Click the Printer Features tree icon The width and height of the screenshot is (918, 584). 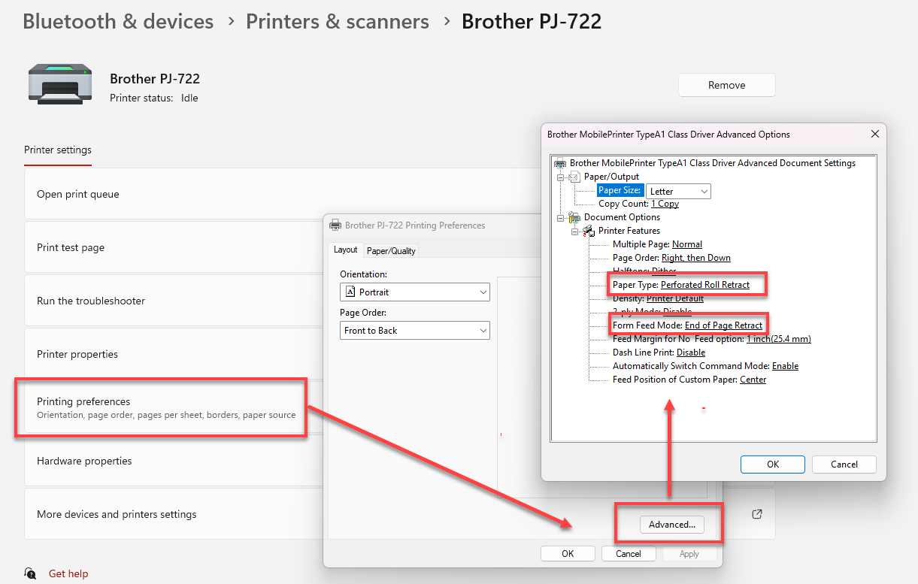point(588,231)
